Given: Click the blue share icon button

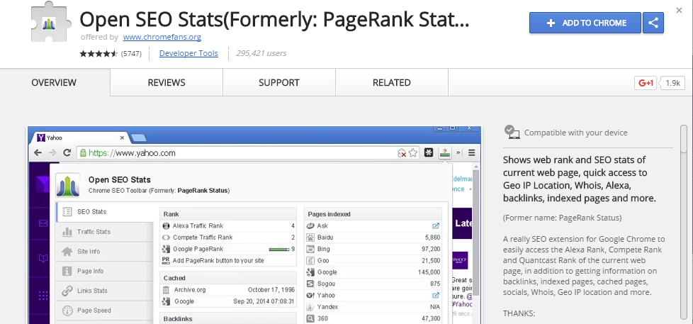Looking at the screenshot, I should click(x=653, y=23).
